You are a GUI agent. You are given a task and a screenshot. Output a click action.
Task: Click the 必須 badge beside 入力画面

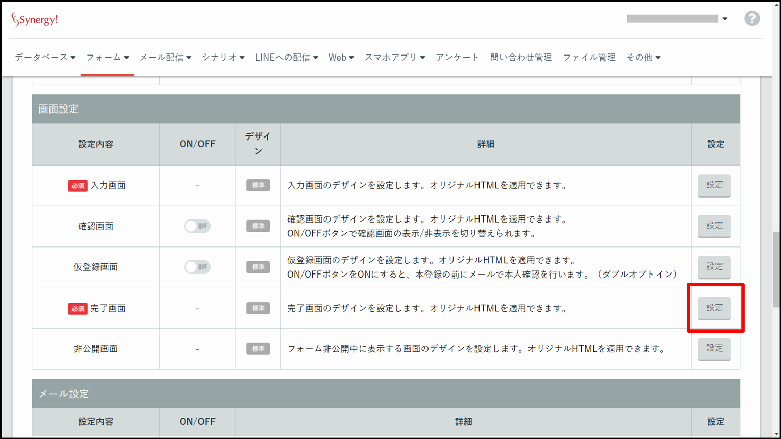[78, 186]
